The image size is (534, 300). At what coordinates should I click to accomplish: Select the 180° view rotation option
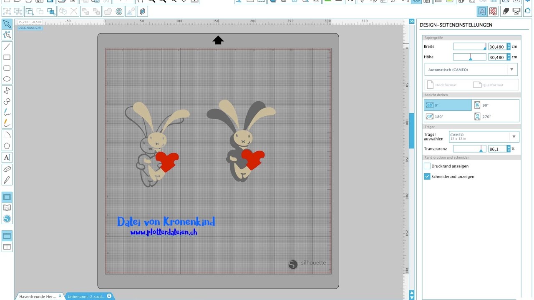click(448, 116)
